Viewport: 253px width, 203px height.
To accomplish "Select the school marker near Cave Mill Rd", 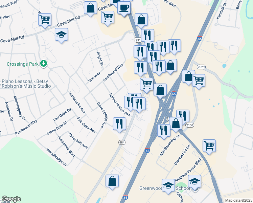I will 61,35.
